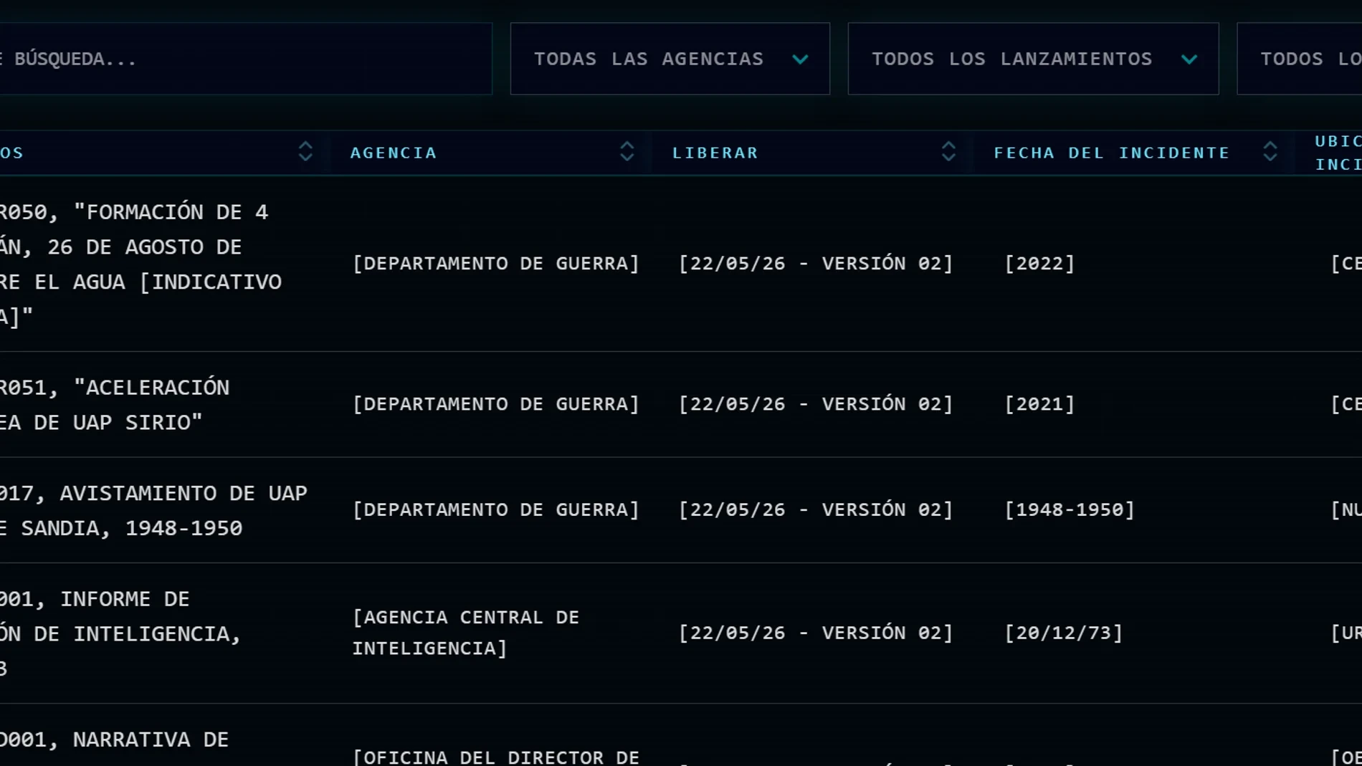Click sort arrows of the leftmost column
Viewport: 1362px width, 766px height.
tap(305, 151)
